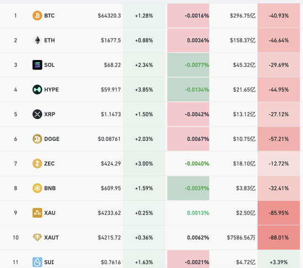Click SOL funding rate cell -0.0077%
The height and width of the screenshot is (268, 303).
pyautogui.click(x=188, y=65)
